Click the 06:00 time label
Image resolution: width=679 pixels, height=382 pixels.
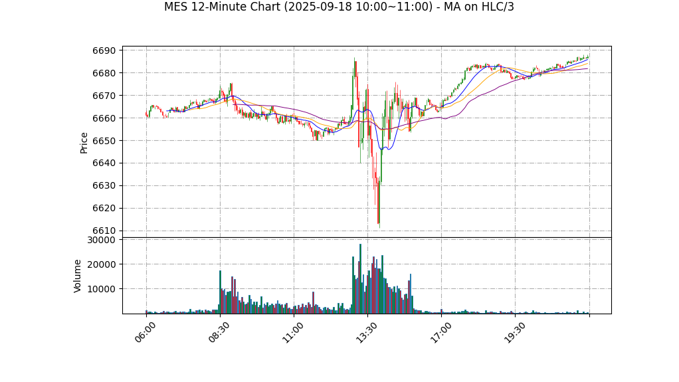coord(145,333)
